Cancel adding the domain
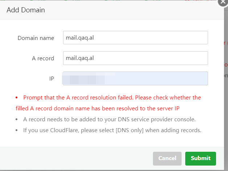 [x=167, y=158]
